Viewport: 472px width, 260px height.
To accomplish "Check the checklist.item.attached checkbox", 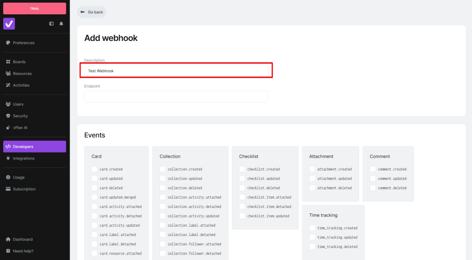I will [242, 197].
